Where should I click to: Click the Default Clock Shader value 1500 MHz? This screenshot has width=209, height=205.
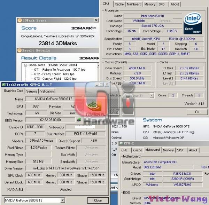(97, 182)
